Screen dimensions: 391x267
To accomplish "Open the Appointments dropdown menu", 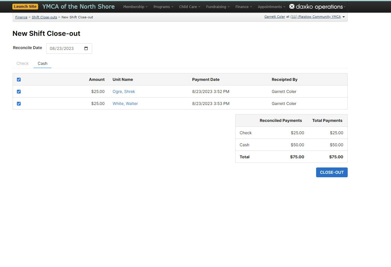I will (271, 7).
